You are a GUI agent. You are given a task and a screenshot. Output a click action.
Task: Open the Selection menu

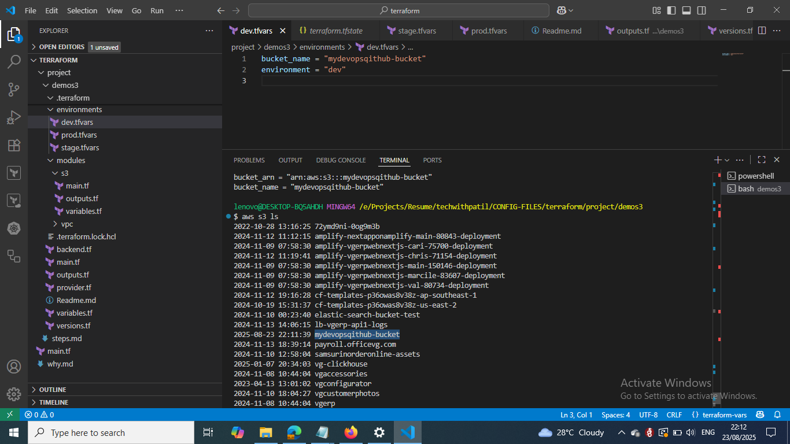(82, 10)
